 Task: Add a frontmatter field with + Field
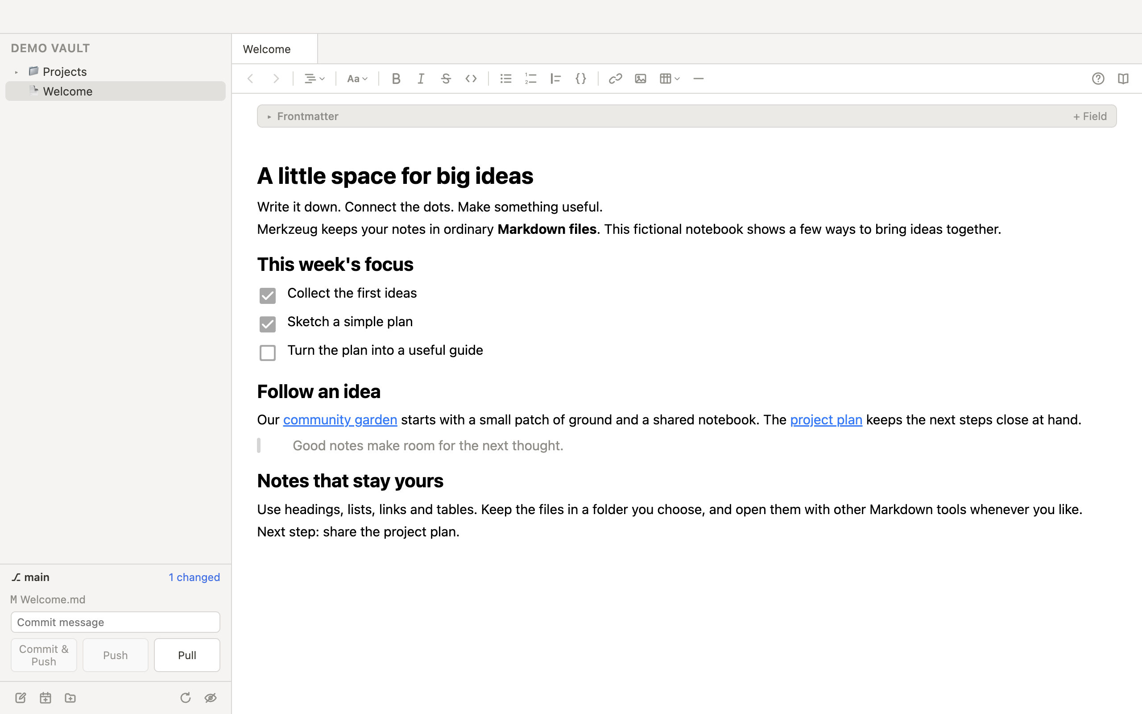pyautogui.click(x=1090, y=116)
